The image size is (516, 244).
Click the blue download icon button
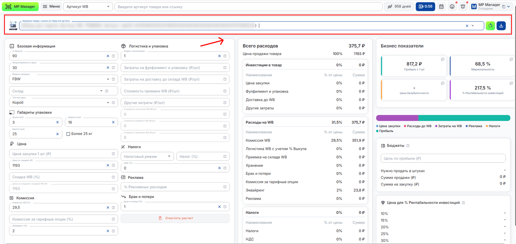(x=501, y=26)
